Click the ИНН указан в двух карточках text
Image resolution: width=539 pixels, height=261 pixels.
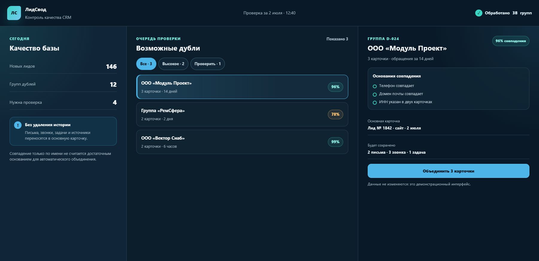(405, 102)
